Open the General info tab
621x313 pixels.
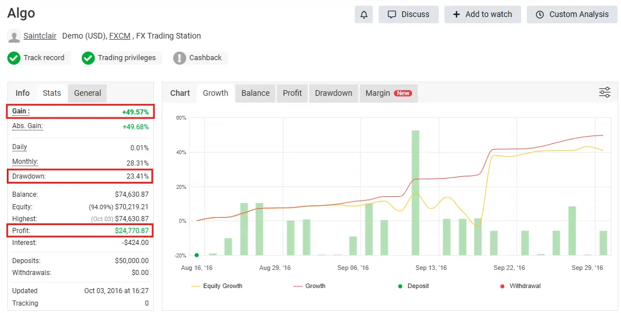pyautogui.click(x=87, y=93)
